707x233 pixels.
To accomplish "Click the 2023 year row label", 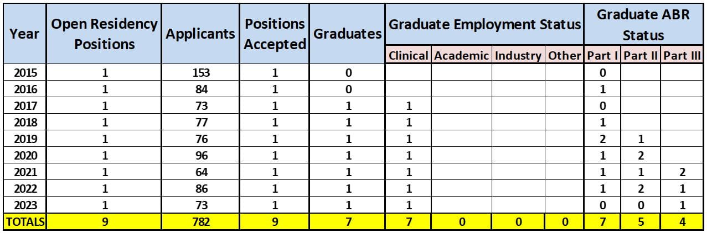I will [24, 205].
